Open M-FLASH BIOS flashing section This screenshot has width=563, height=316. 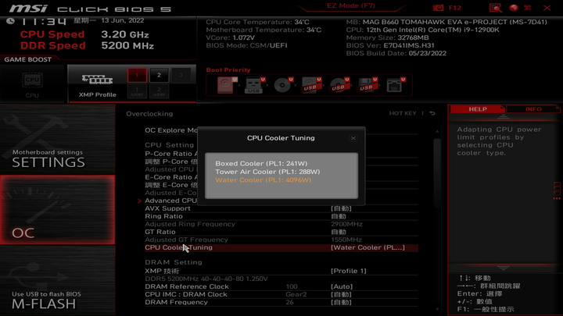pyautogui.click(x=57, y=281)
